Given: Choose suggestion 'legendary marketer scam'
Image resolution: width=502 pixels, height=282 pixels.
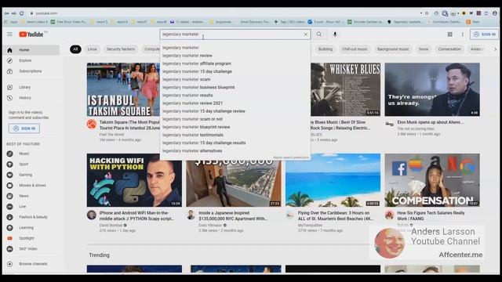Looking at the screenshot, I should (x=235, y=79).
